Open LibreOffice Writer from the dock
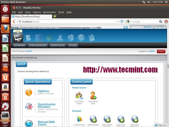 [x=5, y=38]
